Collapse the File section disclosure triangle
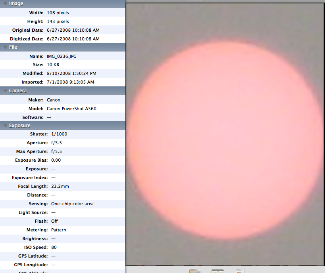This screenshot has height=273, width=325. pos(4,47)
